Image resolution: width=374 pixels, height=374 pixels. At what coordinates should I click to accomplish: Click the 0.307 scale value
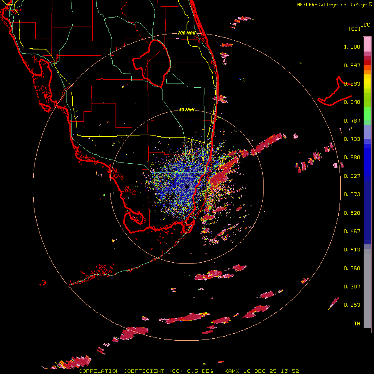[352, 287]
